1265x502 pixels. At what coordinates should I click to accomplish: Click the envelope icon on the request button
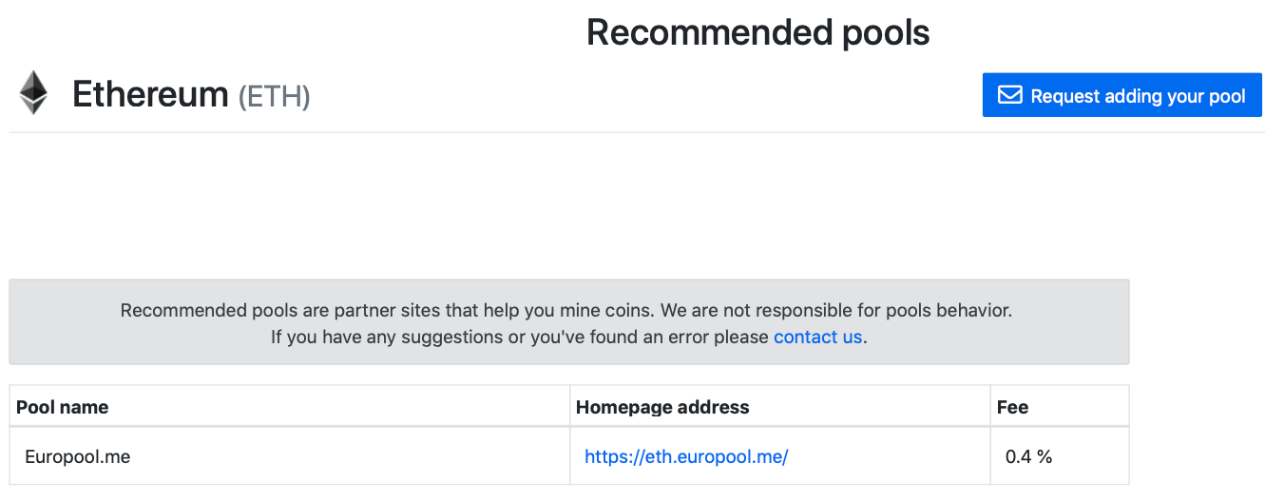tap(1008, 95)
